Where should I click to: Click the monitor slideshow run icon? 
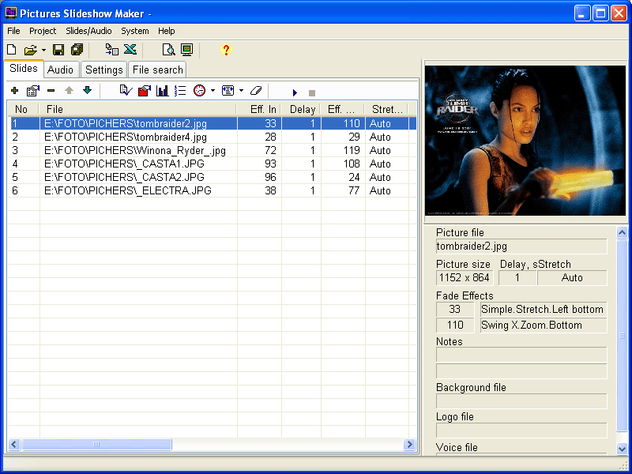coord(186,50)
